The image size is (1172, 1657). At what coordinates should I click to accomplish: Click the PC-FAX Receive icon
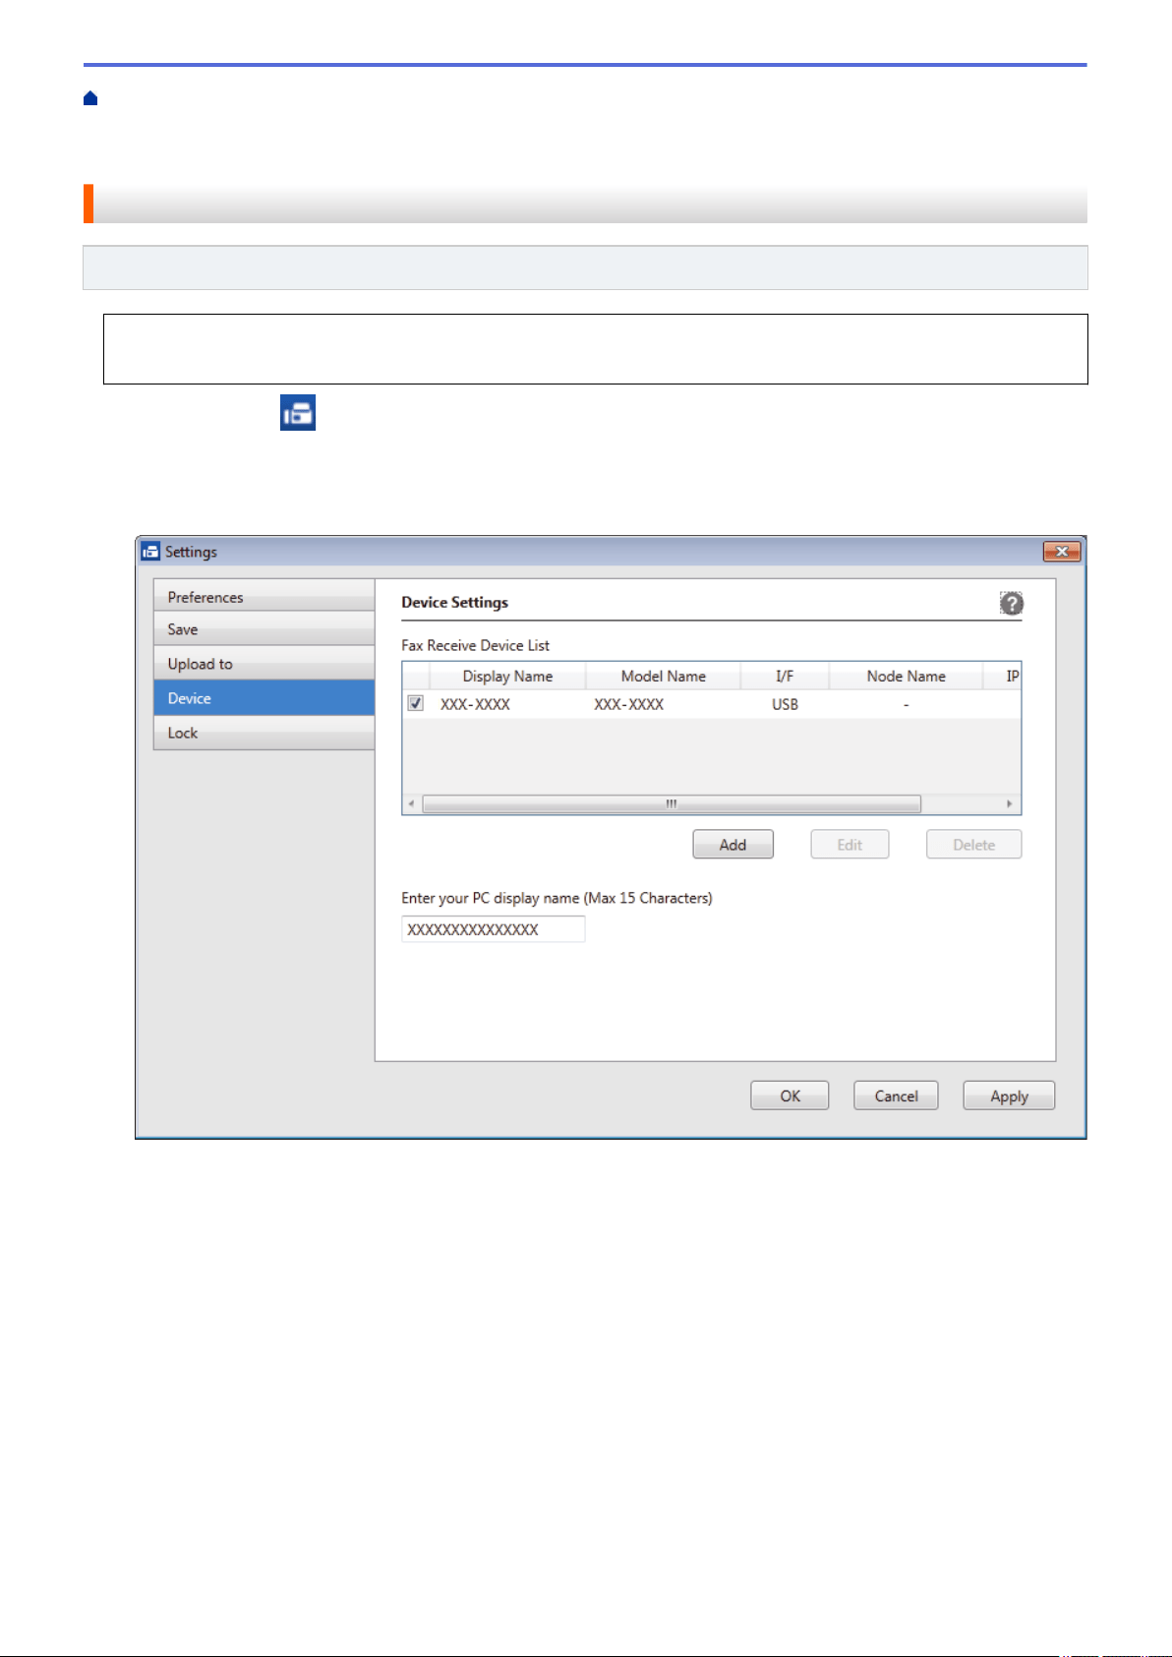pos(298,413)
